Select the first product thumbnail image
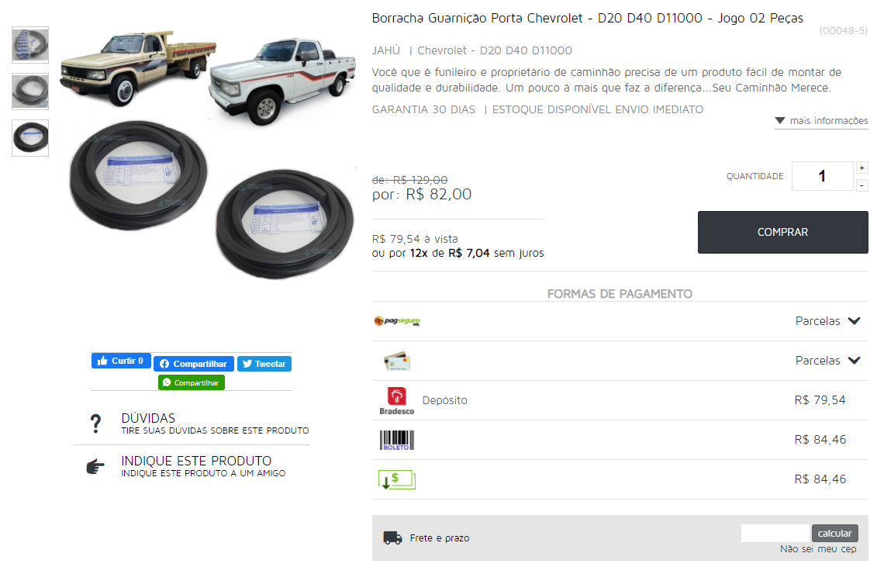Image resolution: width=877 pixels, height=567 pixels. [x=30, y=45]
